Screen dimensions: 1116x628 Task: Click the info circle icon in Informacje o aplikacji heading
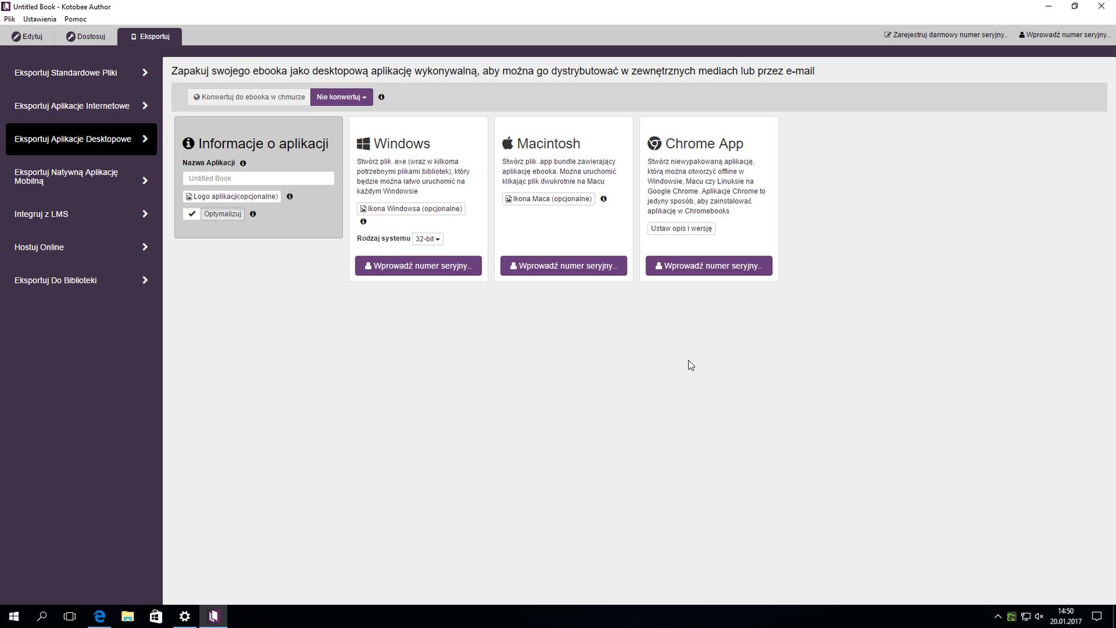click(188, 143)
